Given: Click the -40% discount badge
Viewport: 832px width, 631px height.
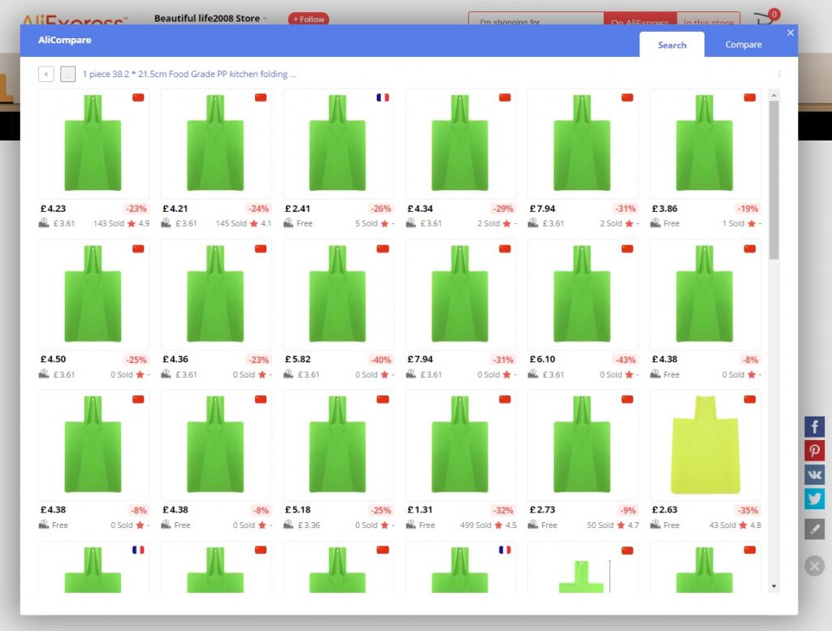Looking at the screenshot, I should [381, 360].
